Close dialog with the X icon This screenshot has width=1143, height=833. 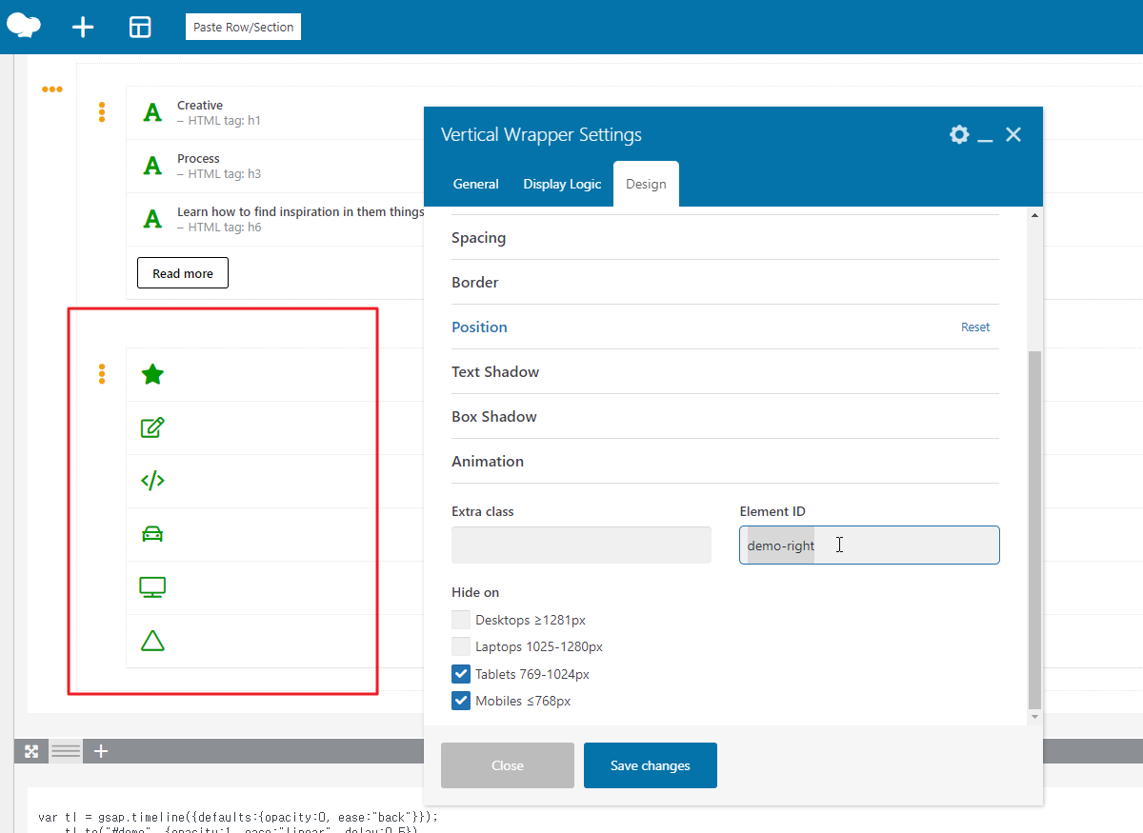[x=1013, y=134]
